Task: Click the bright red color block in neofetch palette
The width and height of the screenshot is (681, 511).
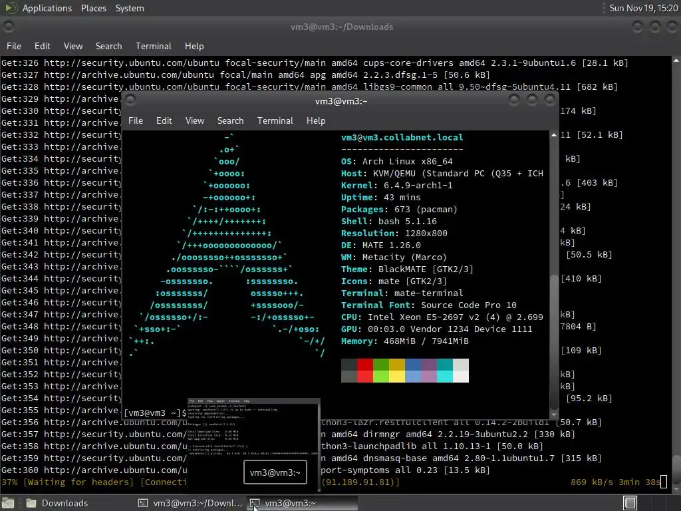Action: 365,377
